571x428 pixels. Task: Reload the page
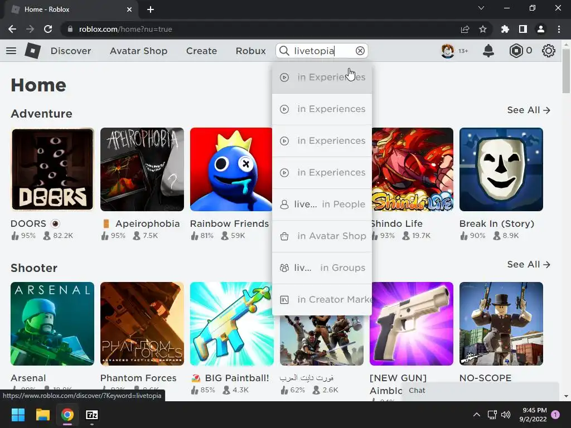click(48, 29)
